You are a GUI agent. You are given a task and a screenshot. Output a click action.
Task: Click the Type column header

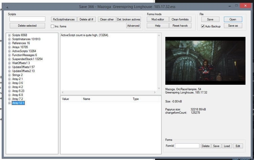145,99
